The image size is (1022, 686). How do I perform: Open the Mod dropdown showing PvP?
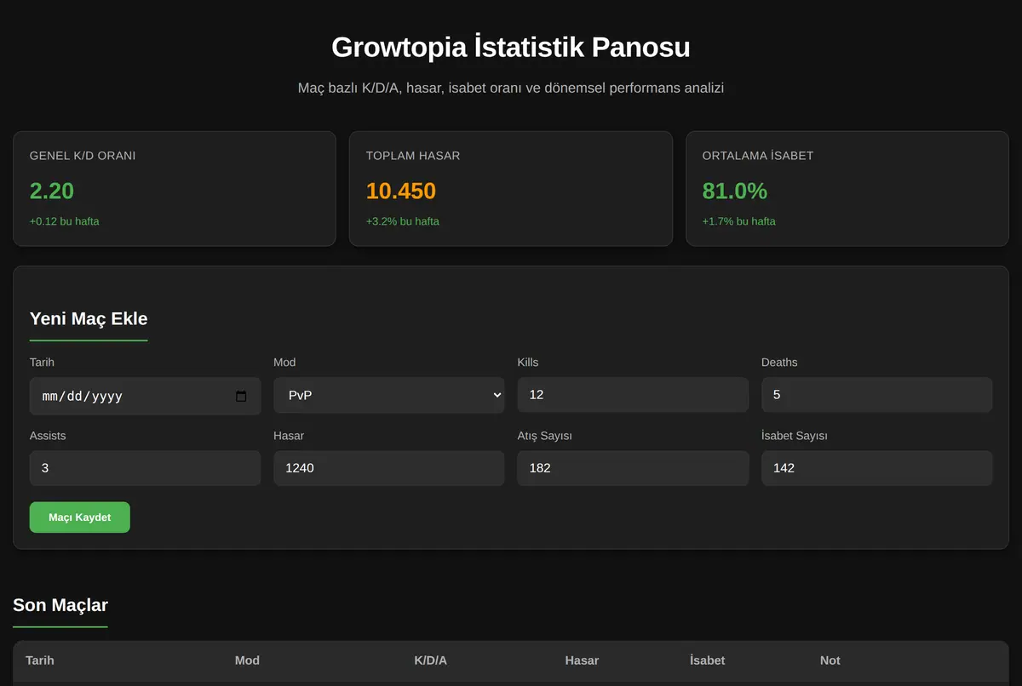(x=389, y=396)
